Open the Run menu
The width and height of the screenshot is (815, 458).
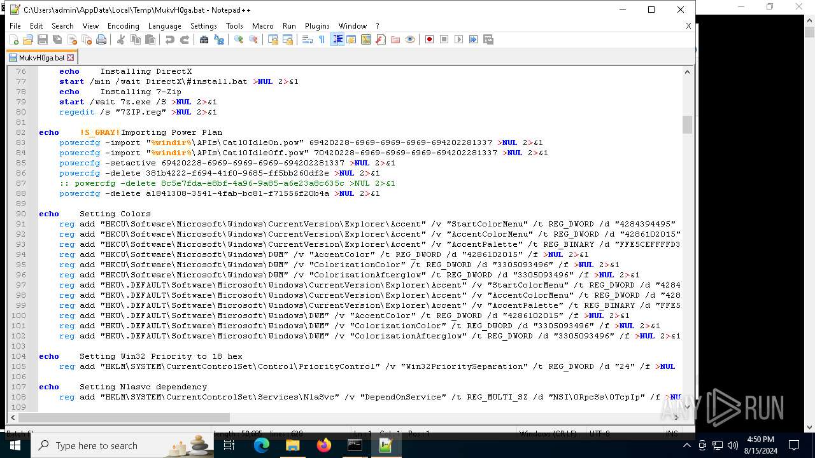[289, 26]
